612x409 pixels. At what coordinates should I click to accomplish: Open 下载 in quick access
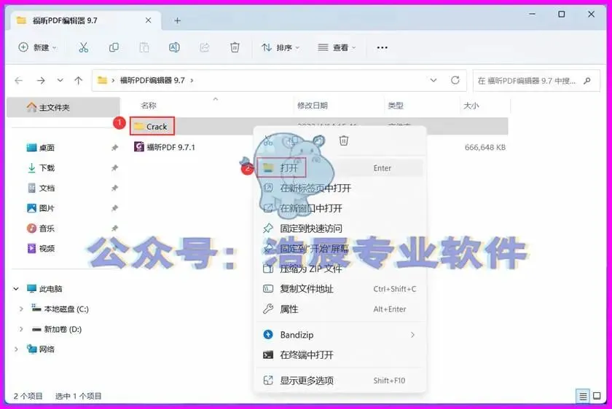click(47, 168)
